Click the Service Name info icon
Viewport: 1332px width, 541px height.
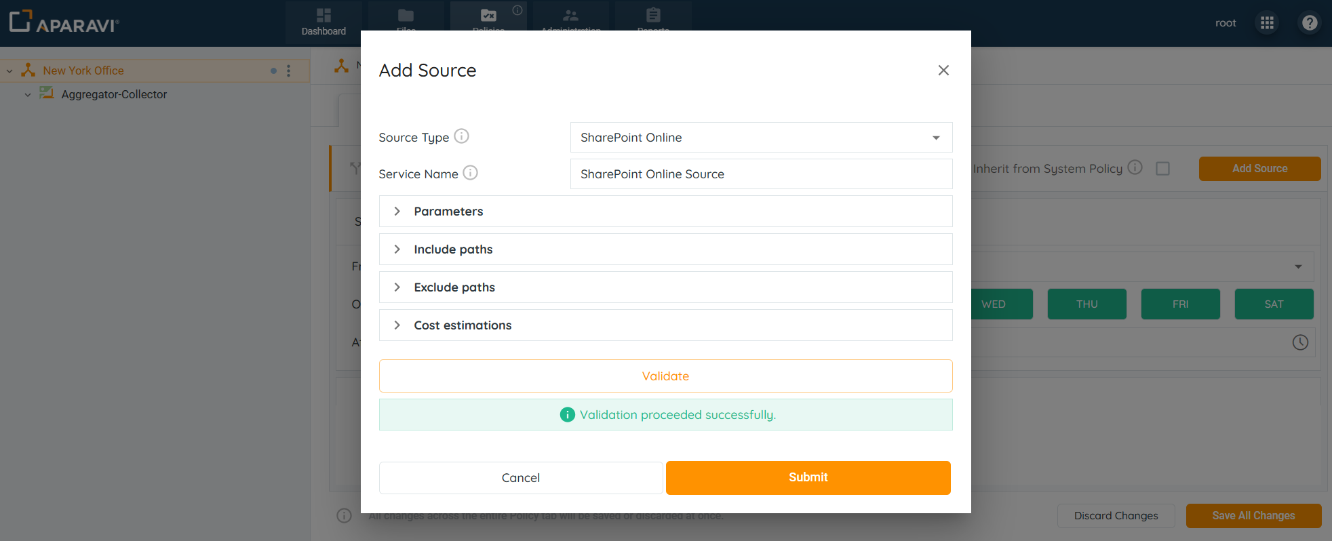pos(470,173)
